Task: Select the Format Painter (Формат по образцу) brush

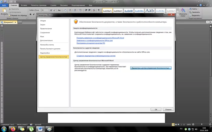Action: [x=10, y=15]
